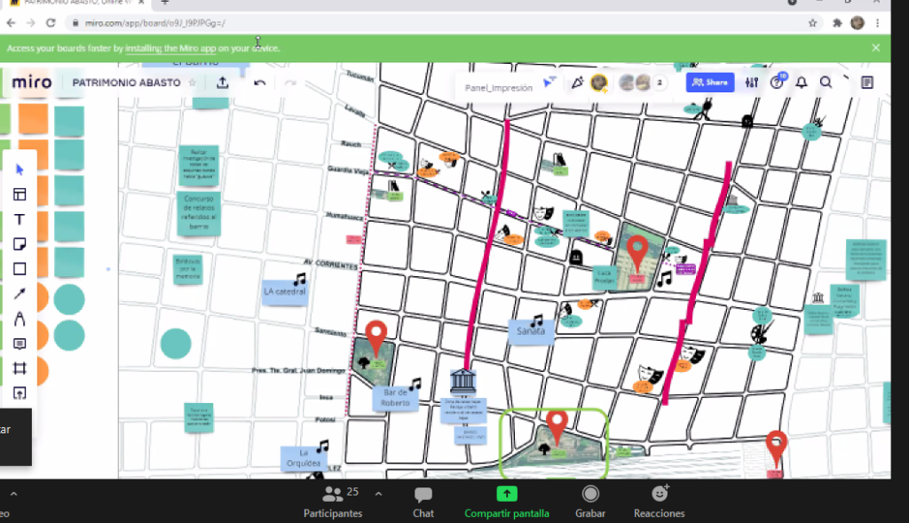The height and width of the screenshot is (523, 909).
Task: Select the Pen drawing tool
Action: coord(20,319)
